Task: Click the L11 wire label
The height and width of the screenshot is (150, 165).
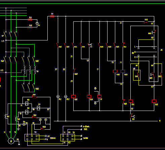Action: click(x=3, y=41)
